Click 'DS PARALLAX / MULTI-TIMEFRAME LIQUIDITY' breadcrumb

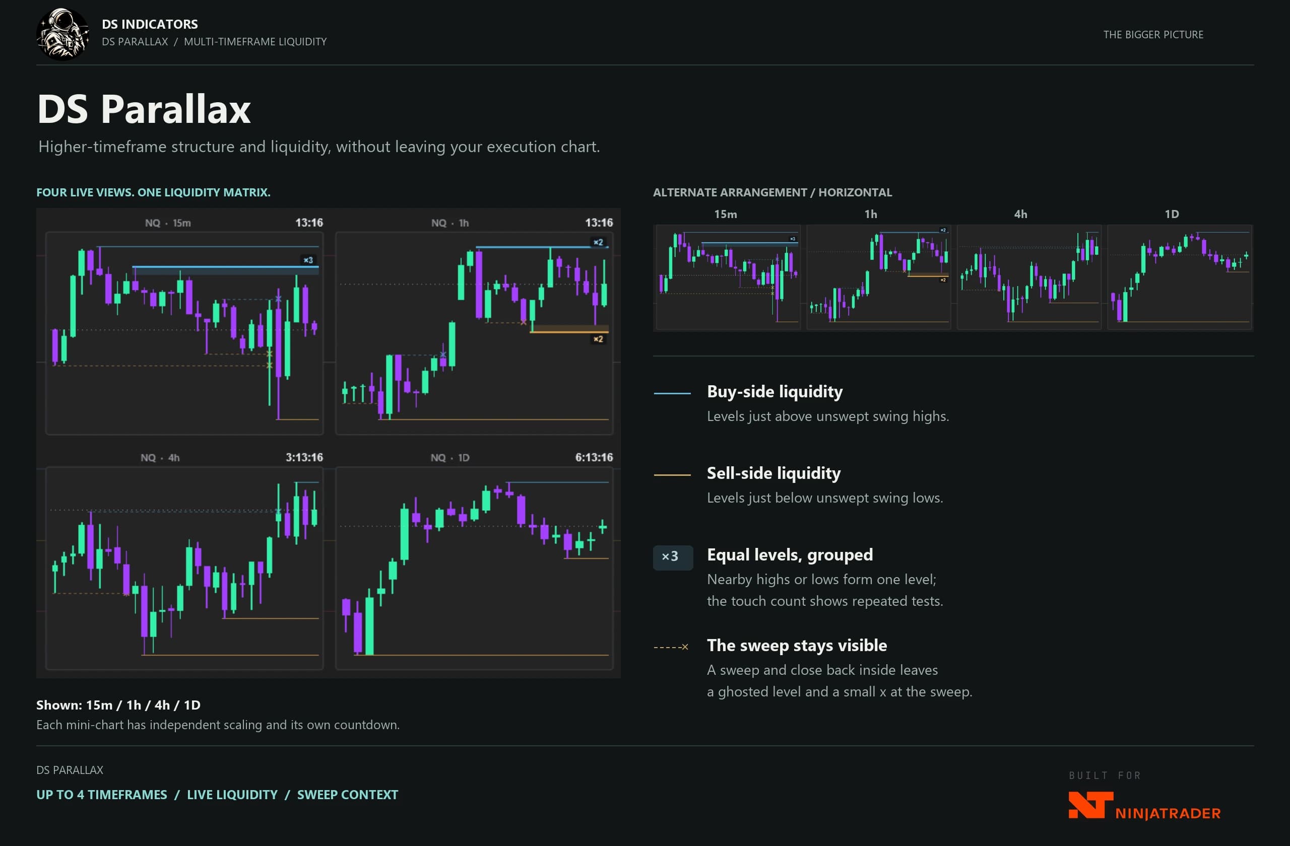(214, 42)
